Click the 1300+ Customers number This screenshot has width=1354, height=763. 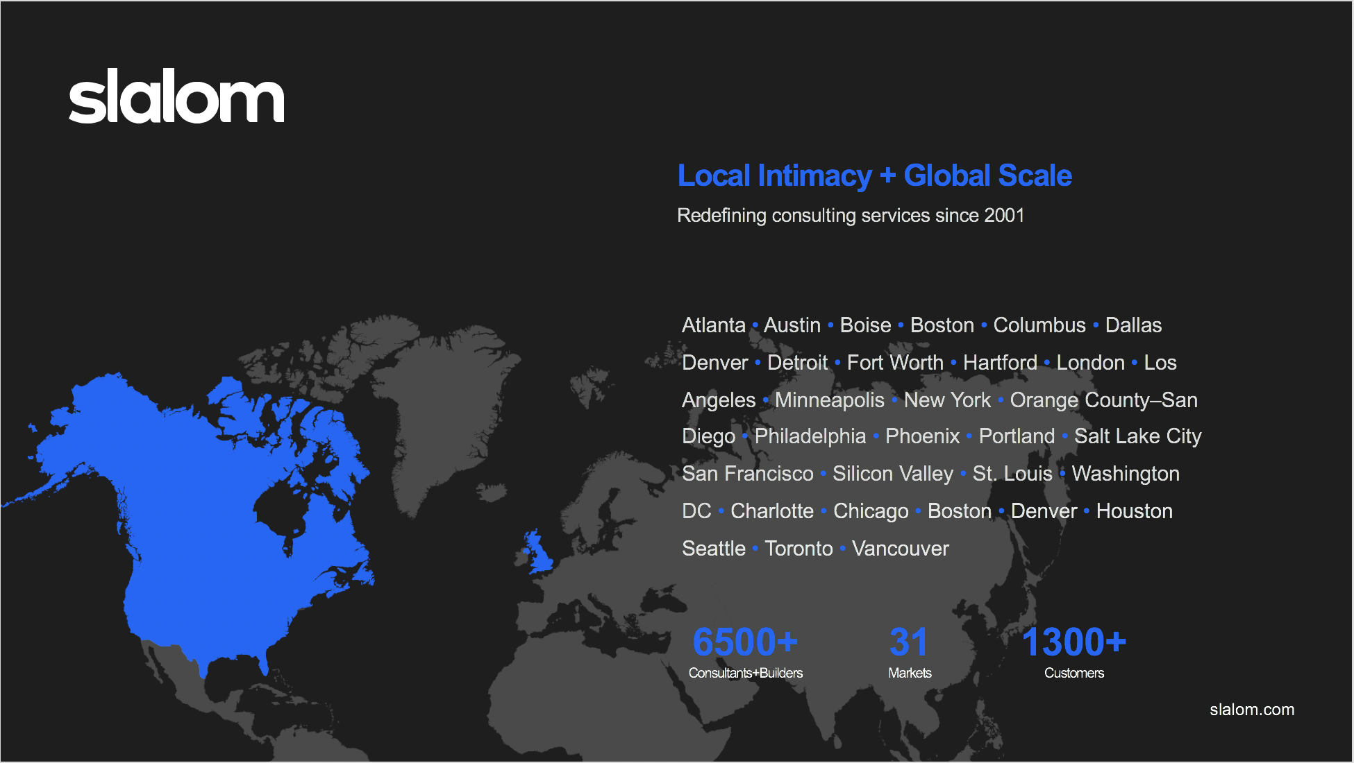point(1073,642)
